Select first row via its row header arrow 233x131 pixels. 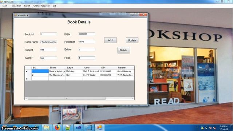(28, 71)
